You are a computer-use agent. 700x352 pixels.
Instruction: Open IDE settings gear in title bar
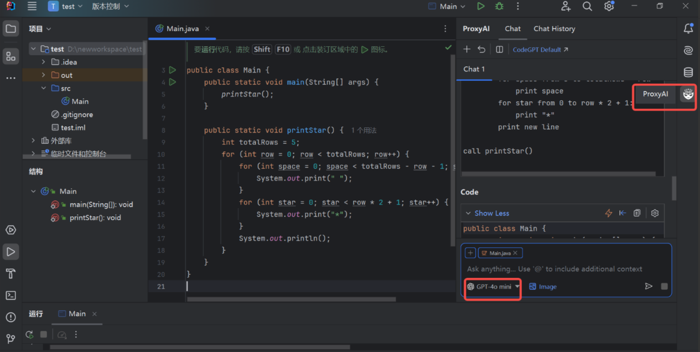click(609, 6)
